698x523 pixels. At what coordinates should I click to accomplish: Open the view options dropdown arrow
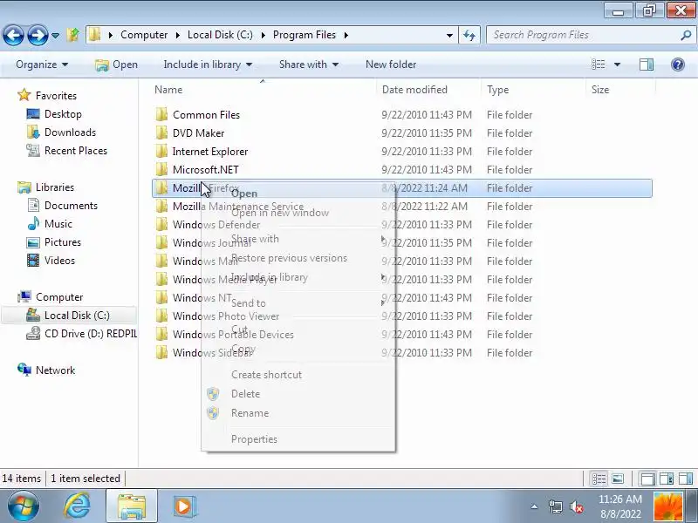coord(617,65)
